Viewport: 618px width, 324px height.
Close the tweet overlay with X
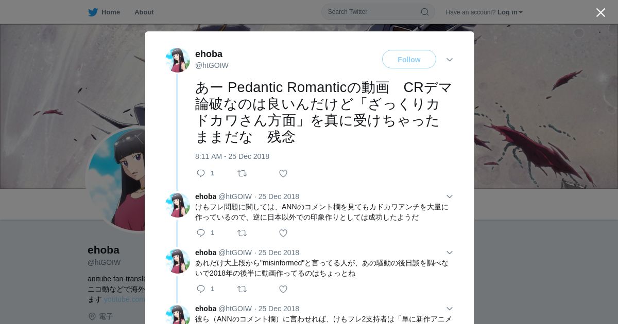(600, 12)
